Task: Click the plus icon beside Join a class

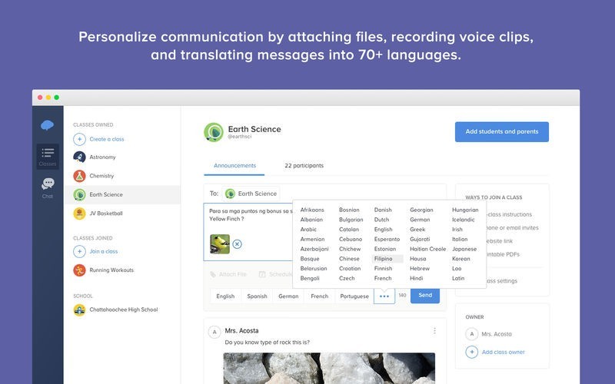Action: pyautogui.click(x=79, y=251)
